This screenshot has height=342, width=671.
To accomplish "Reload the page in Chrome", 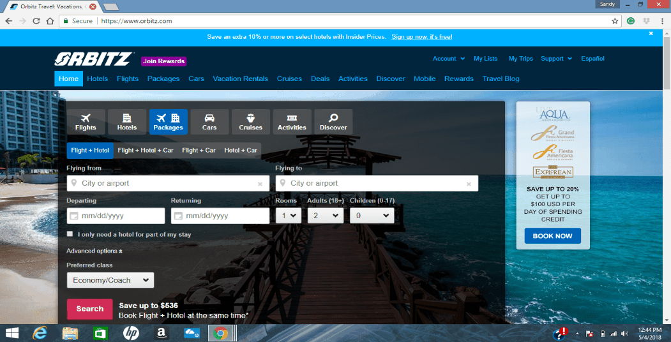I will coord(36,21).
